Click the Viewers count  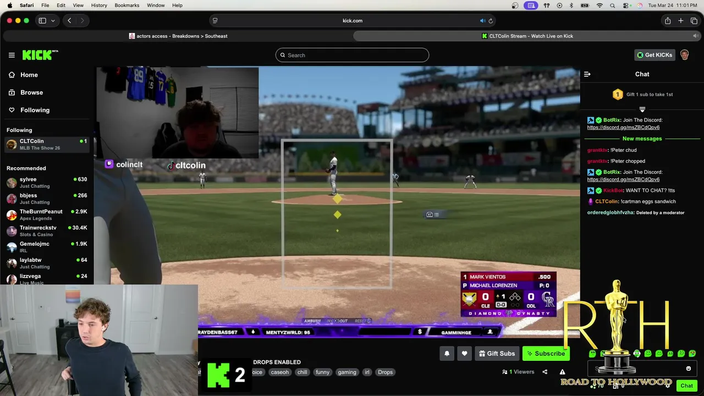pyautogui.click(x=518, y=372)
